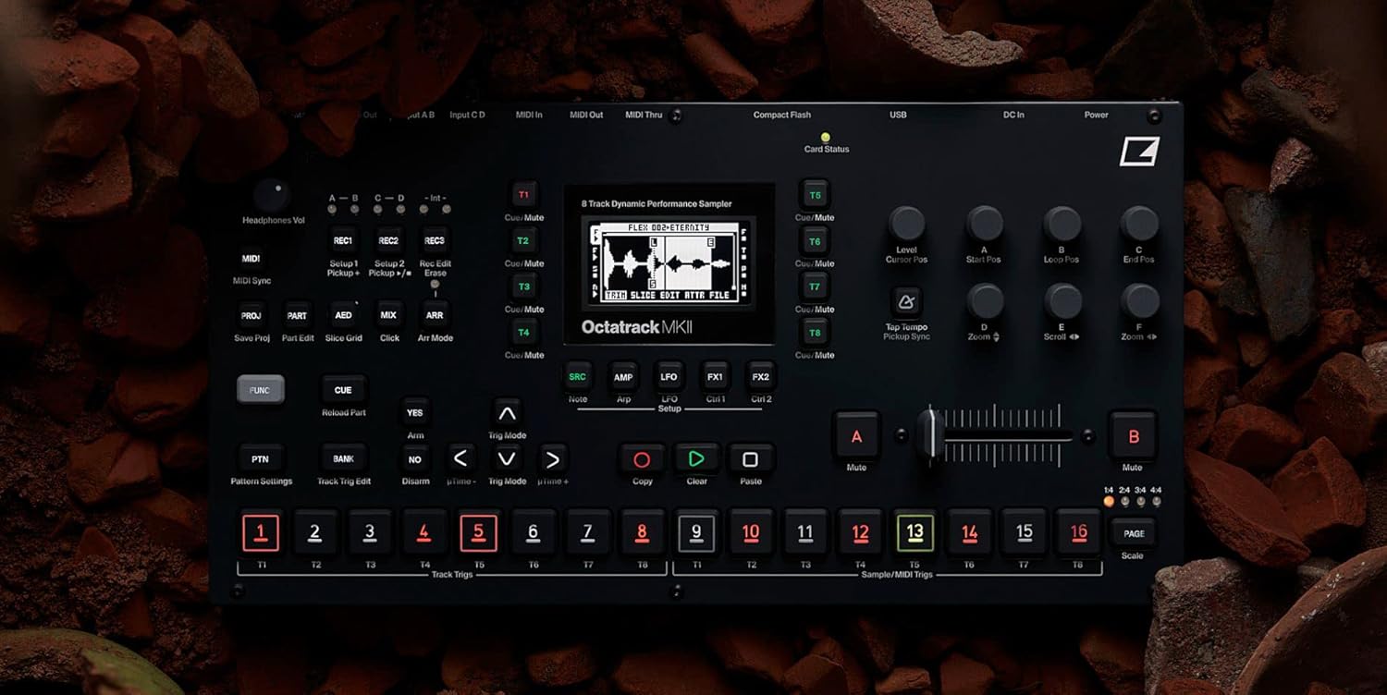Toggle T1 track Cue/Mute button
The width and height of the screenshot is (1387, 695).
click(x=523, y=195)
